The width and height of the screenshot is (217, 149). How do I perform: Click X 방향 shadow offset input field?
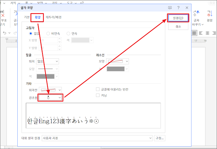click(49, 40)
